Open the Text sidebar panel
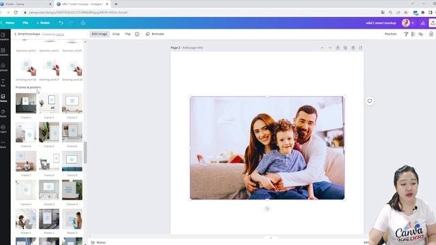This screenshot has height=245, width=436. (x=3, y=82)
